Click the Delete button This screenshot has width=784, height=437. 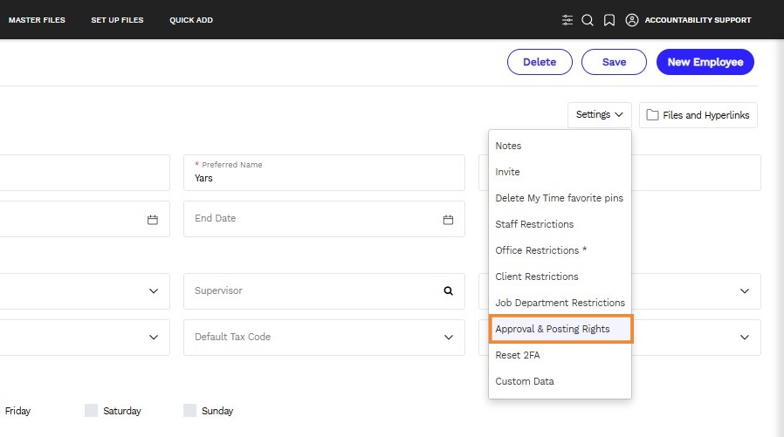click(x=540, y=62)
